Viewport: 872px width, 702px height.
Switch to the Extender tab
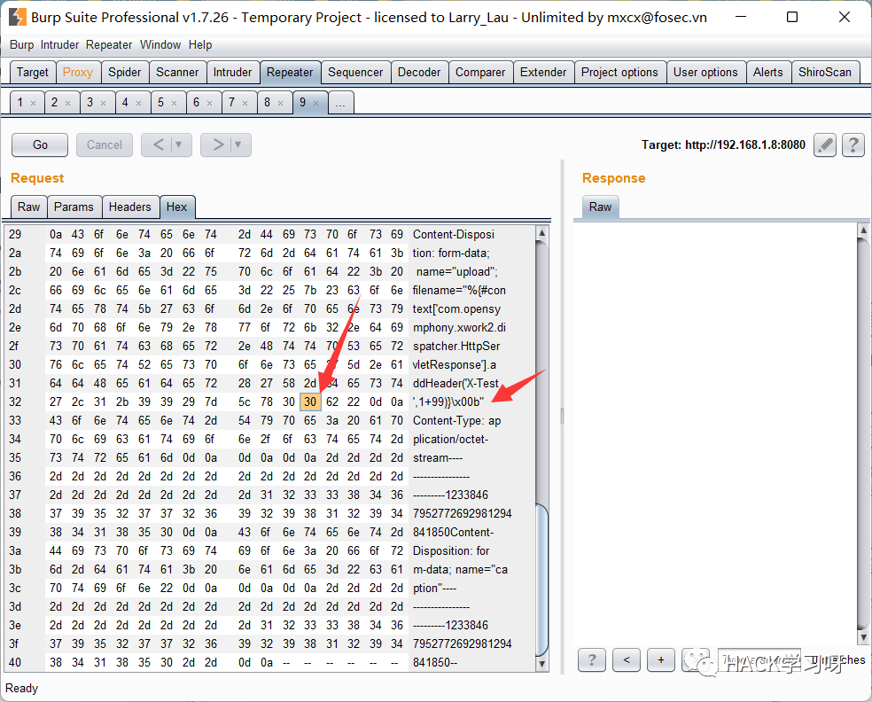point(543,73)
